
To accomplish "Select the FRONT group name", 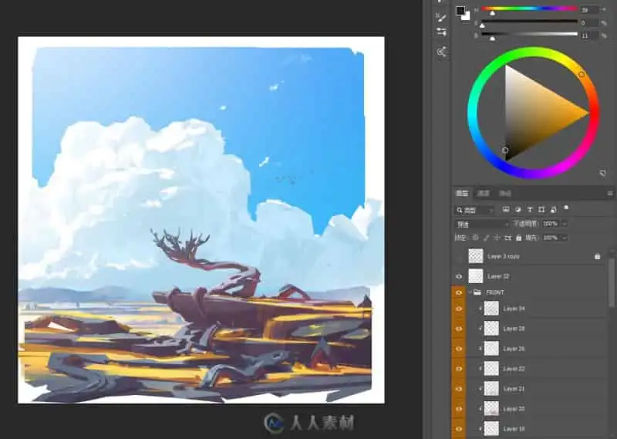I will point(495,293).
